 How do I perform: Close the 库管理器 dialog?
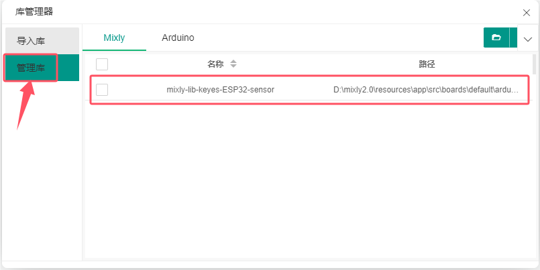coord(527,11)
